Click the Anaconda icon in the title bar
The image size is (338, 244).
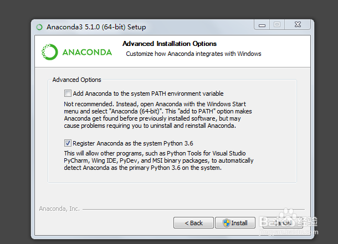[x=39, y=27]
